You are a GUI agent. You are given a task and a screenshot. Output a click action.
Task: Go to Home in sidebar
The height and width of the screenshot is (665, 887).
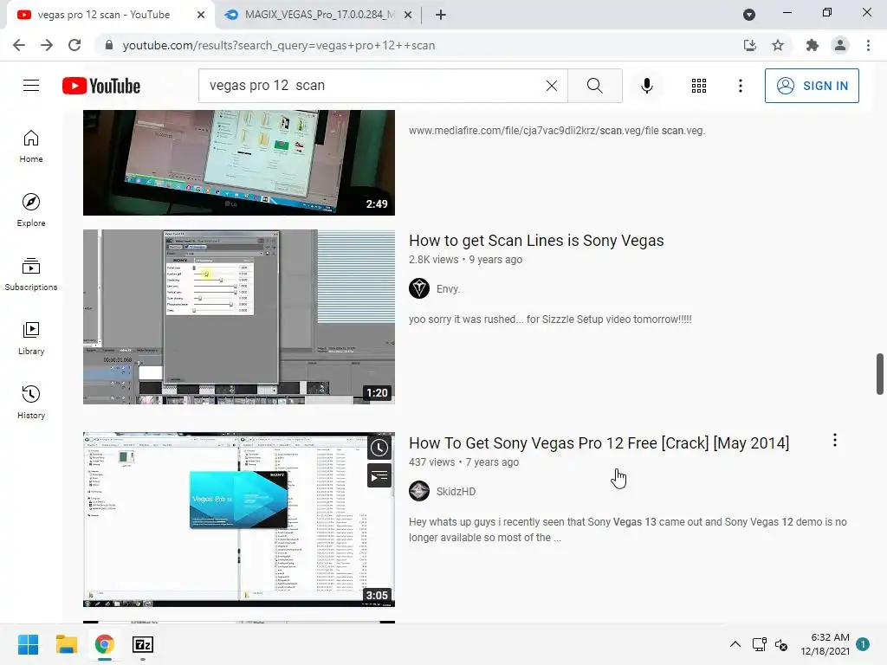point(31,146)
